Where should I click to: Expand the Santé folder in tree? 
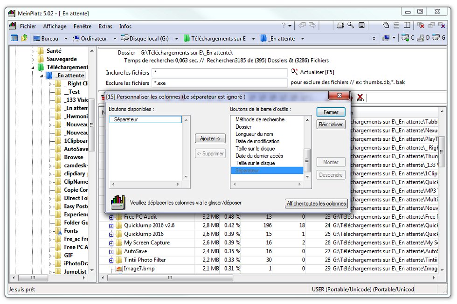point(33,51)
